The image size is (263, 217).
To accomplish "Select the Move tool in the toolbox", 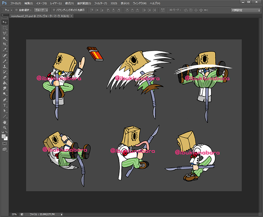I will tap(5, 22).
